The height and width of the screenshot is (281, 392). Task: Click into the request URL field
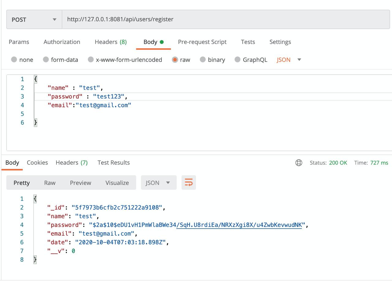click(x=214, y=19)
